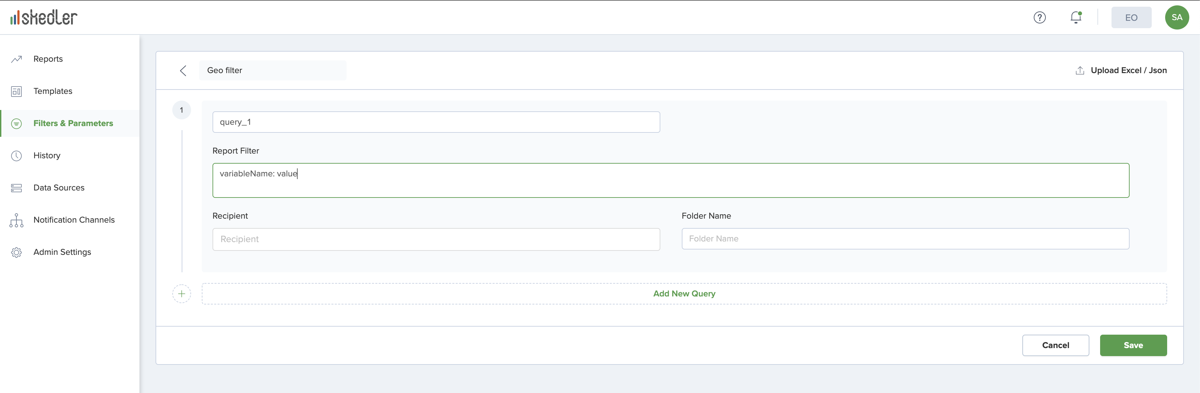The height and width of the screenshot is (393, 1200).
Task: Select Filters & Parameters menu item
Action: tap(73, 123)
